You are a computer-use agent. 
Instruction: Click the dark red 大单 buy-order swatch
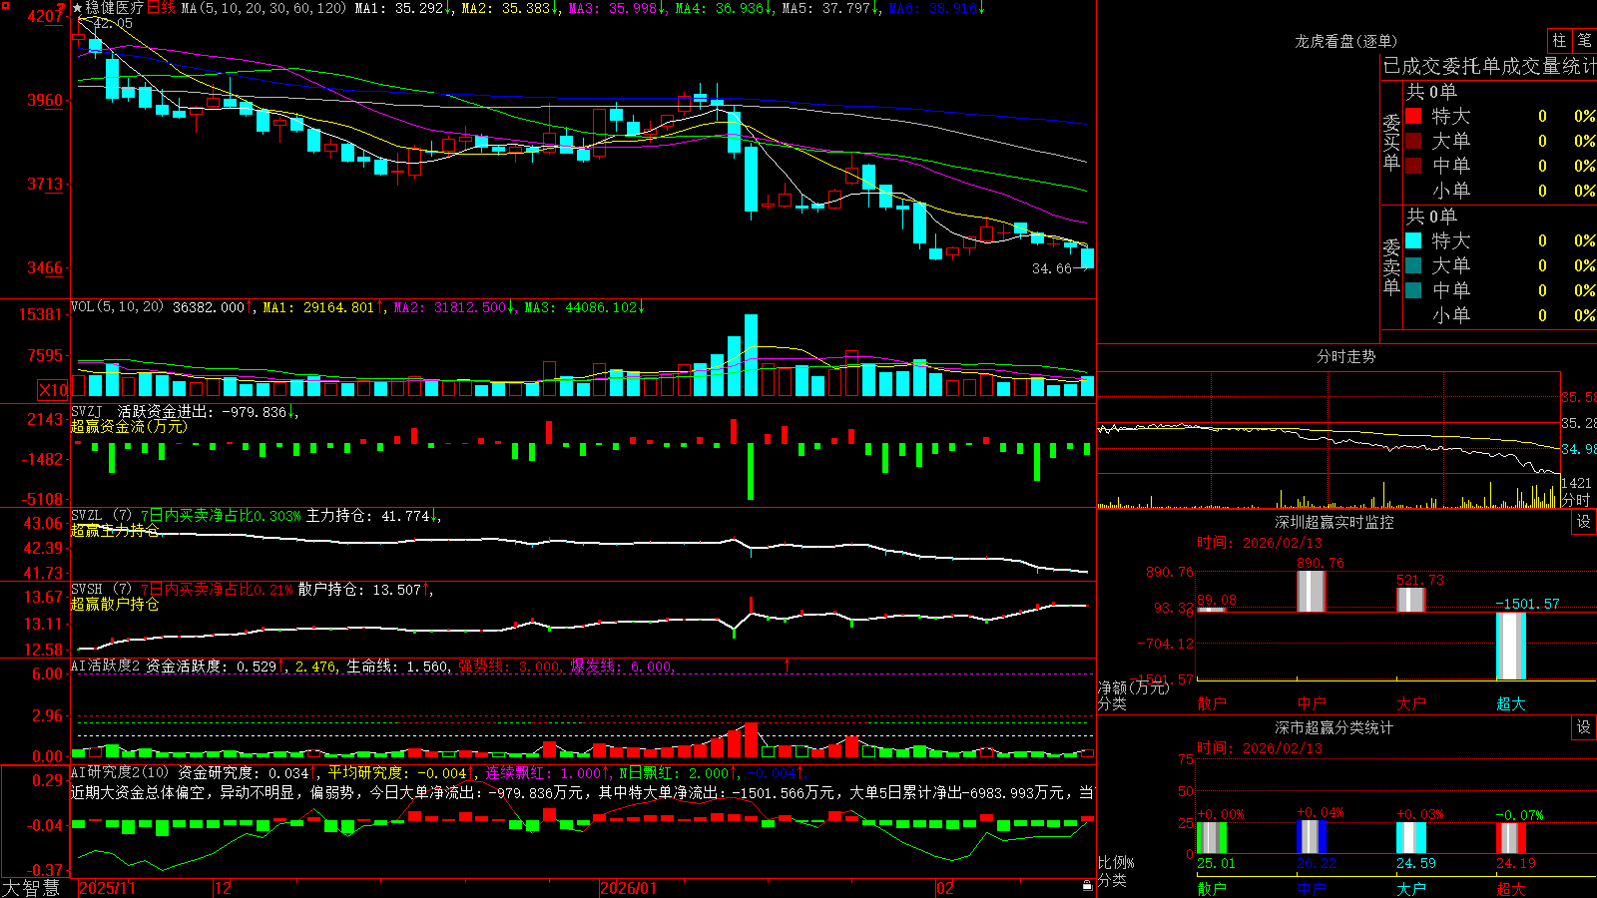[x=1413, y=141]
